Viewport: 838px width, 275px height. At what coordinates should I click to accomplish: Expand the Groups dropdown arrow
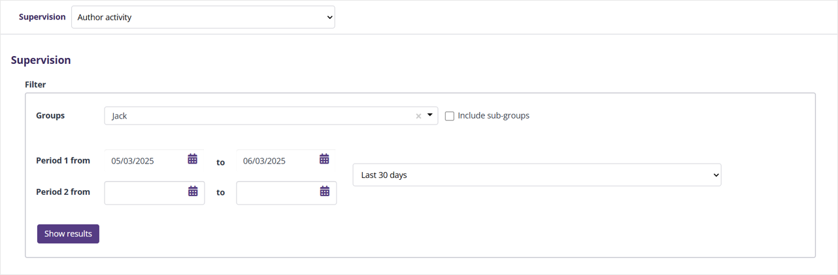[430, 115]
